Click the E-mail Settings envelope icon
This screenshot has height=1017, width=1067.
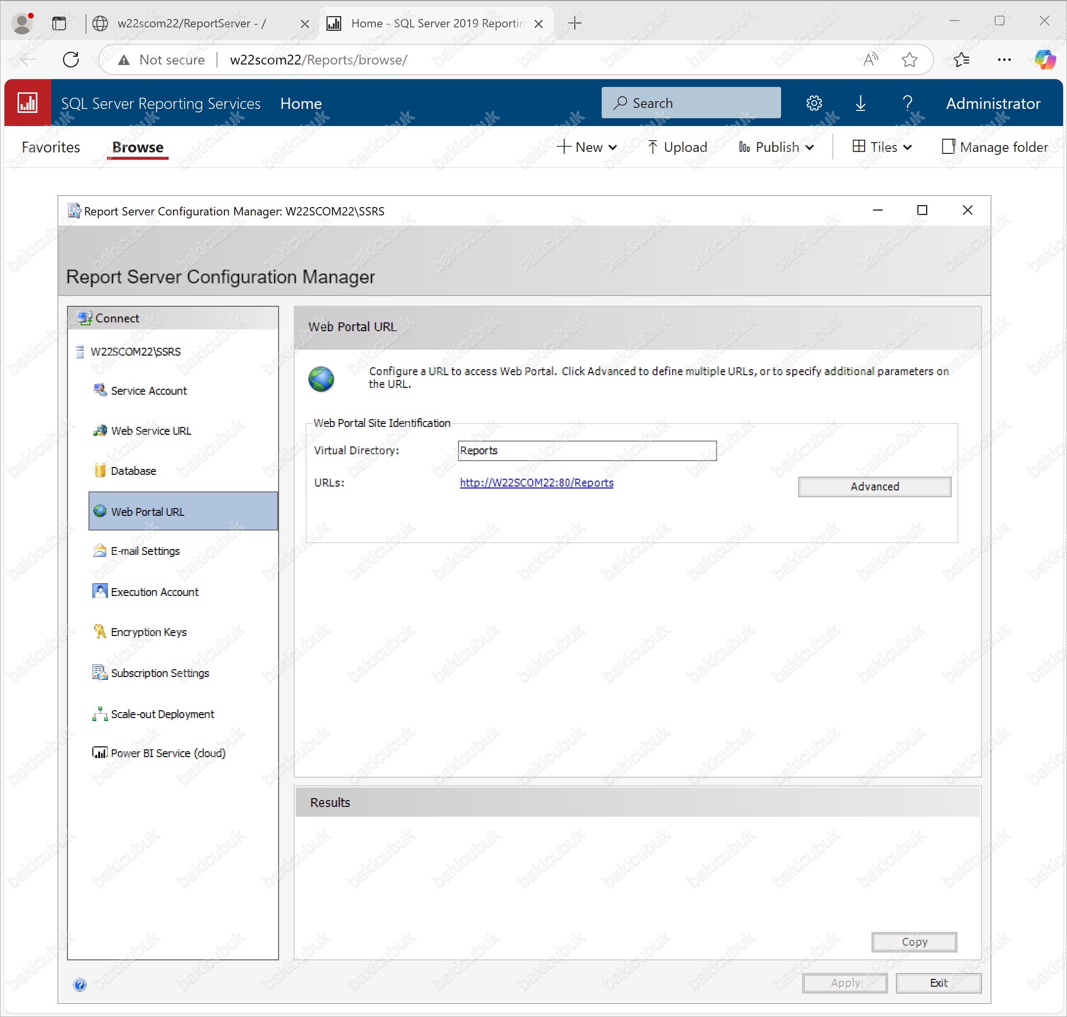coord(100,550)
